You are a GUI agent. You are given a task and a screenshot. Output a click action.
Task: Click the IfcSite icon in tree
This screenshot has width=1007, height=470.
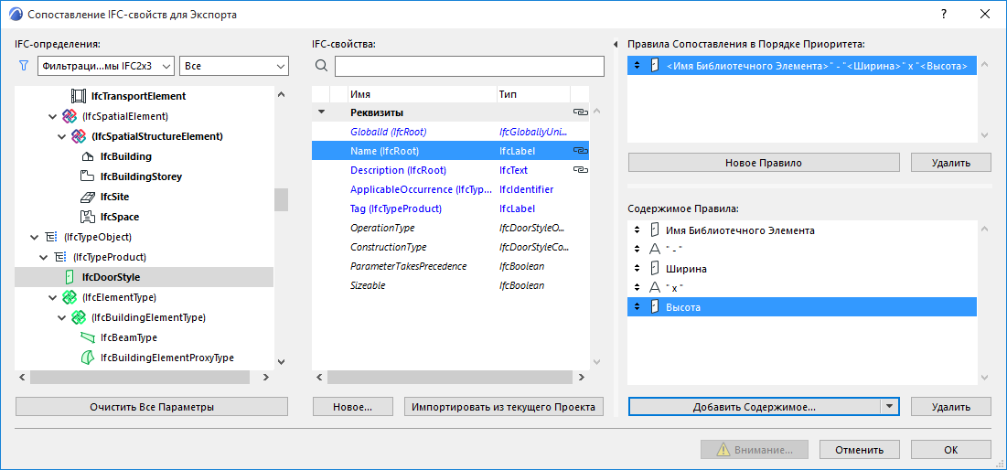coord(88,197)
